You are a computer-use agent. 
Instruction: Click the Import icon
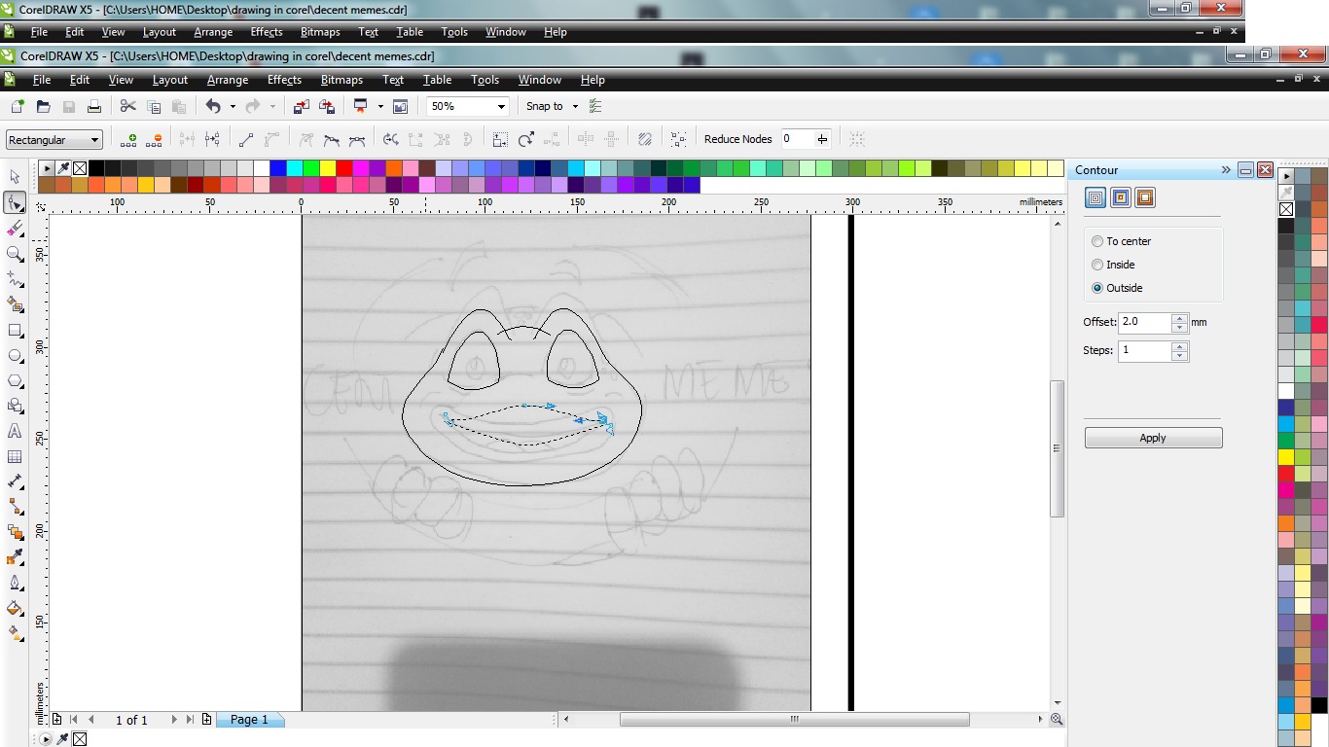point(302,106)
